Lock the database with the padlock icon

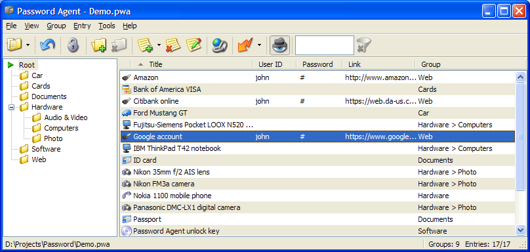(x=73, y=45)
